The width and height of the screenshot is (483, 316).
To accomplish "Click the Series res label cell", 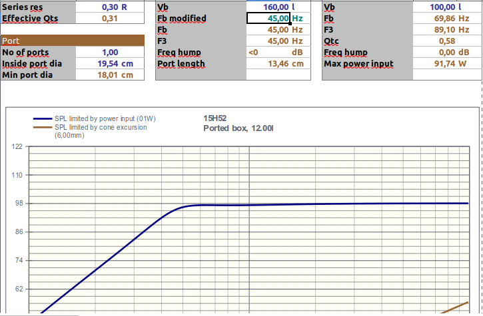I will pos(38,7).
